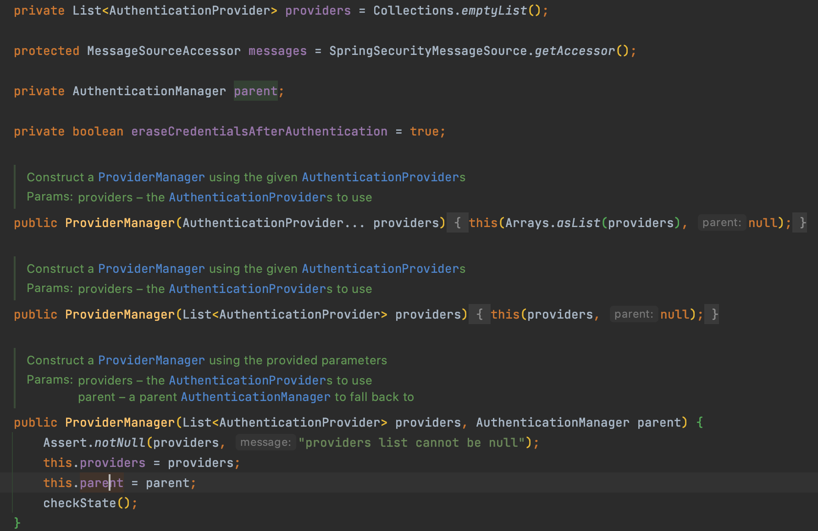818x531 pixels.
Task: Click the 'message:' inlay hint in Assert.notNull
Action: point(265,443)
